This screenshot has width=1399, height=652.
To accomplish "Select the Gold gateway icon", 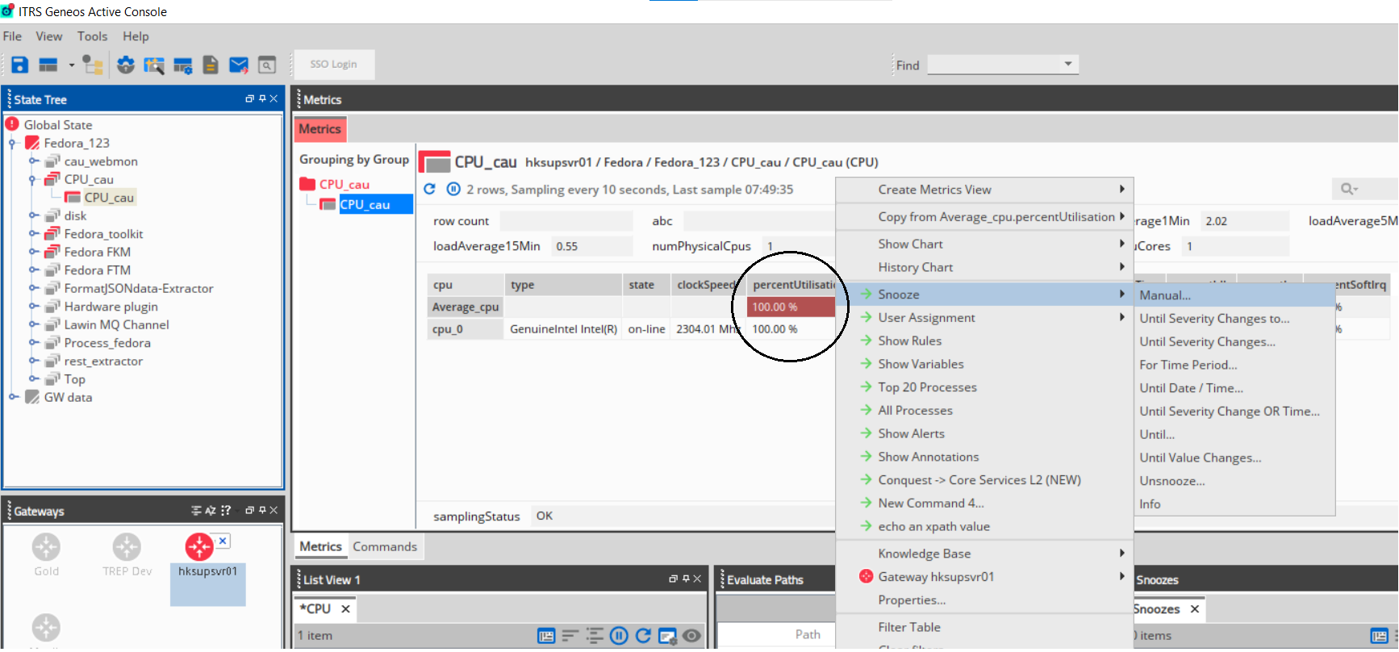I will point(46,547).
